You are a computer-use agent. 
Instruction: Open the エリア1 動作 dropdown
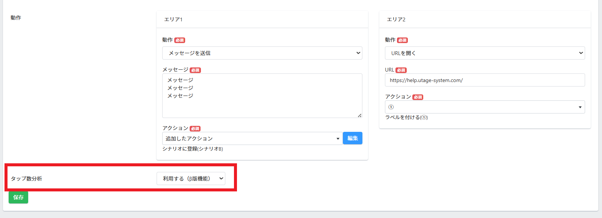coord(262,53)
